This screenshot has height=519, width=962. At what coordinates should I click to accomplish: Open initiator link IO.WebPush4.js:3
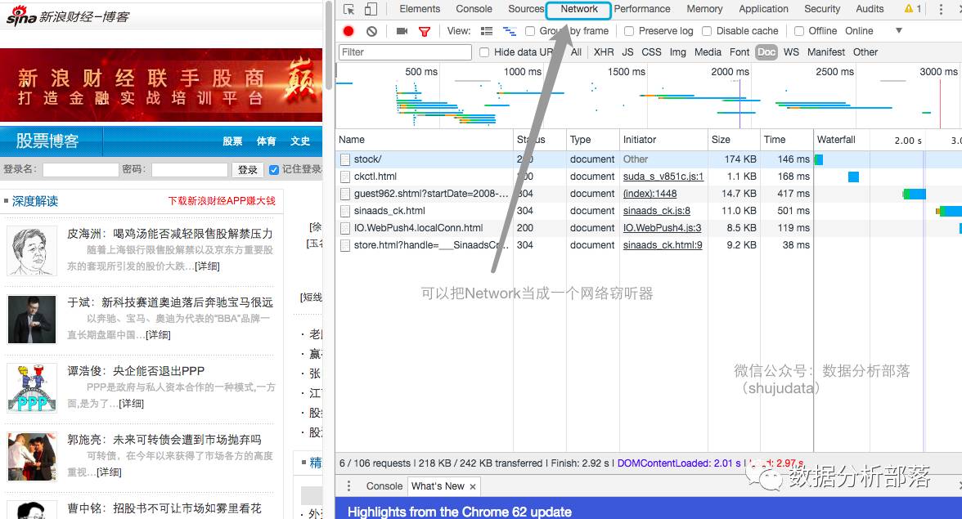pyautogui.click(x=662, y=228)
